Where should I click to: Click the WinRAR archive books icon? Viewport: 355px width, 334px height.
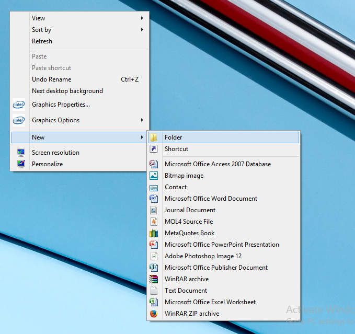154,279
